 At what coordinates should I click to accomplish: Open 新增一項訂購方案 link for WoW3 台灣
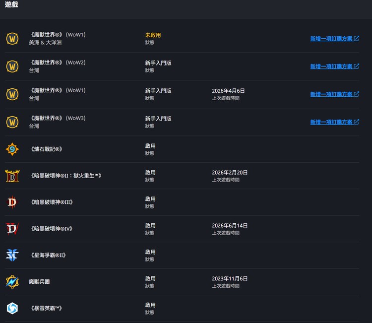pyautogui.click(x=334, y=122)
